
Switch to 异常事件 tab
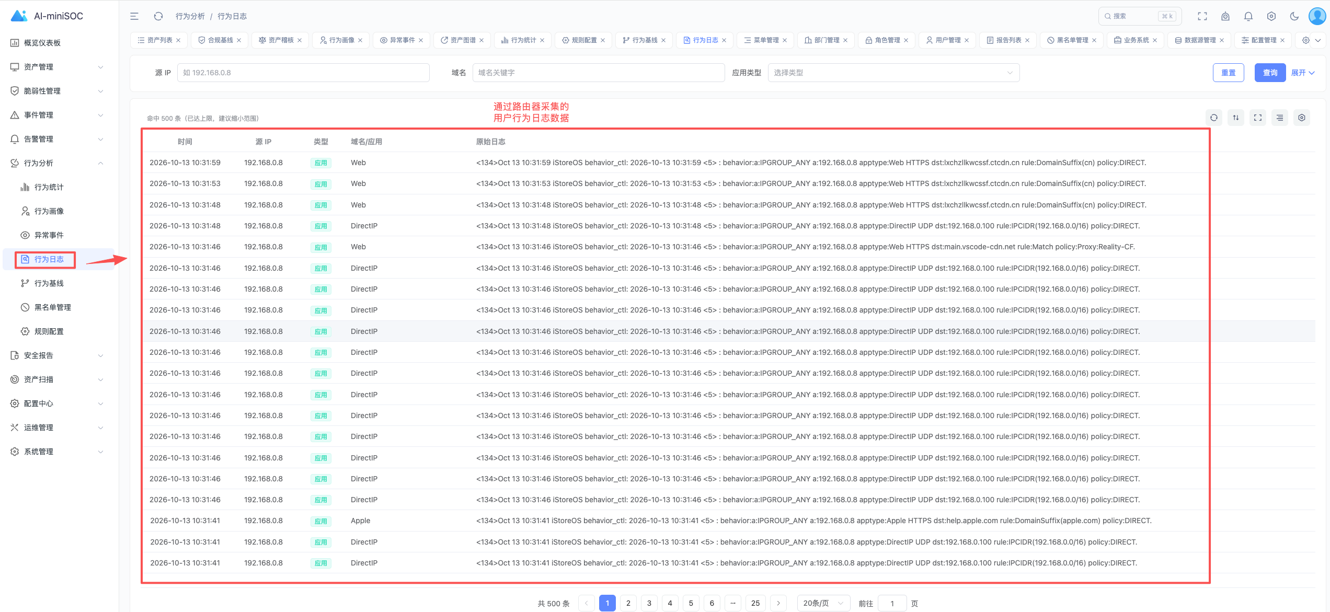402,40
